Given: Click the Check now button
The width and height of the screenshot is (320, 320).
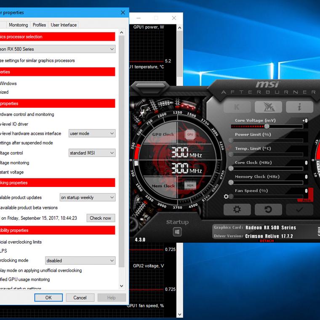Looking at the screenshot, I should point(100,218).
